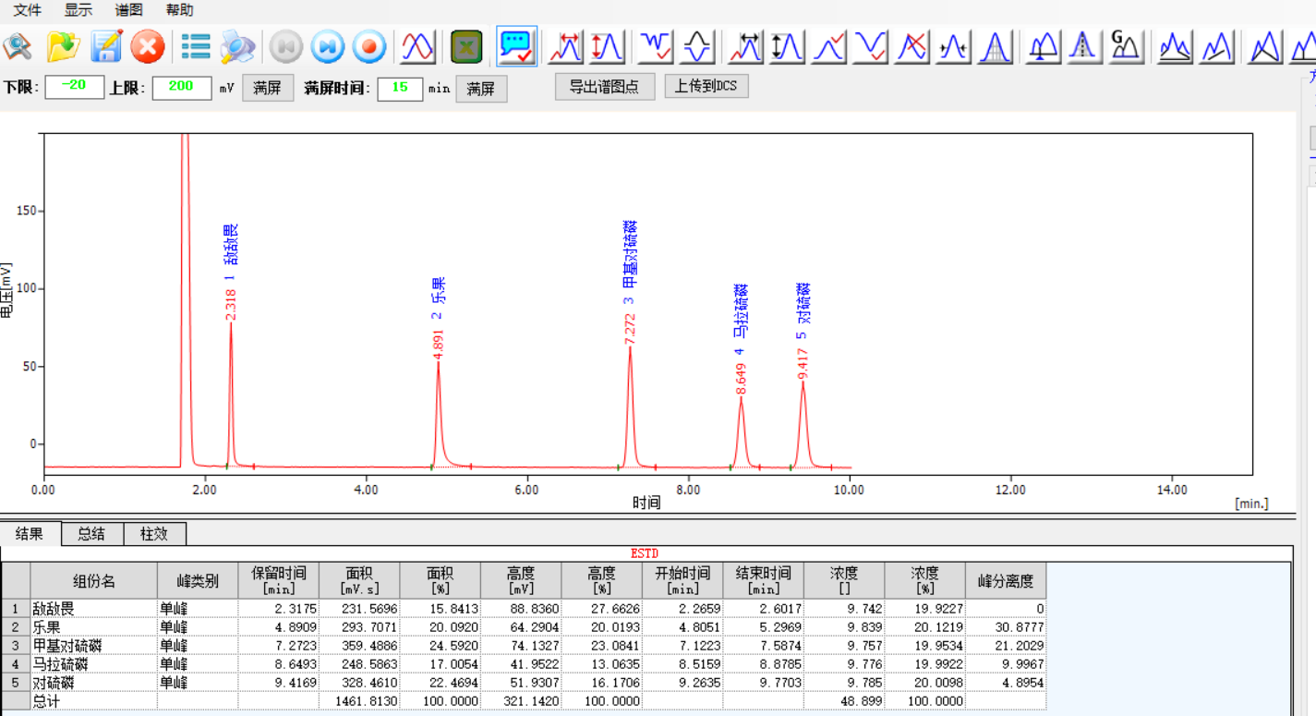1316x716 pixels.
Task: Click the red X delete icon
Action: click(147, 46)
